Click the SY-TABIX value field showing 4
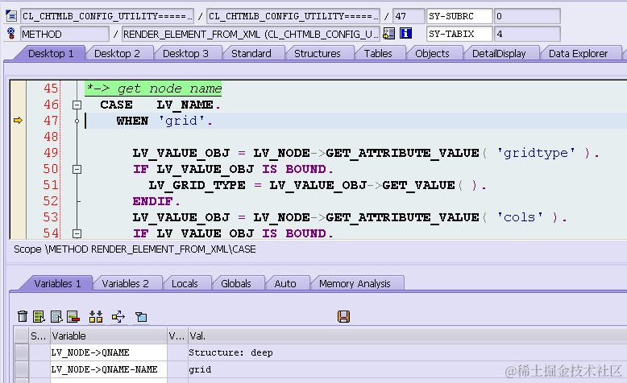The height and width of the screenshot is (383, 627). [527, 34]
